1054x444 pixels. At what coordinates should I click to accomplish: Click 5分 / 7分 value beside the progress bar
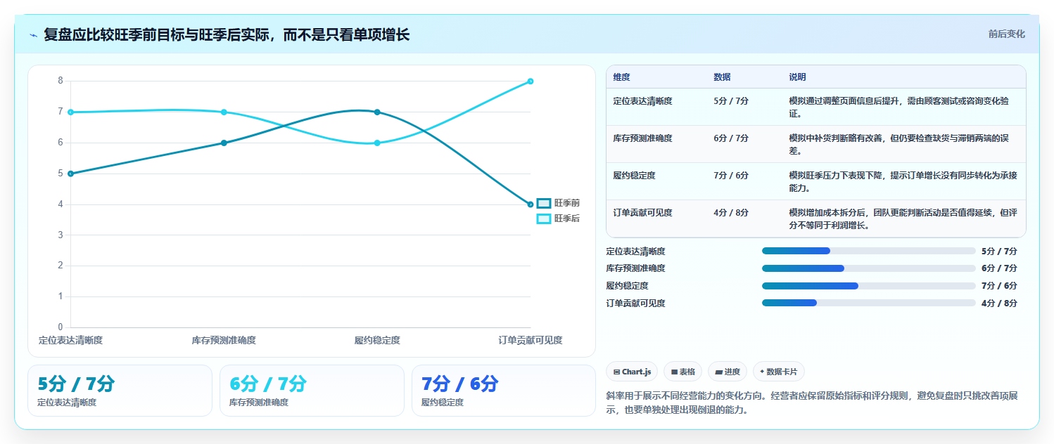point(999,251)
